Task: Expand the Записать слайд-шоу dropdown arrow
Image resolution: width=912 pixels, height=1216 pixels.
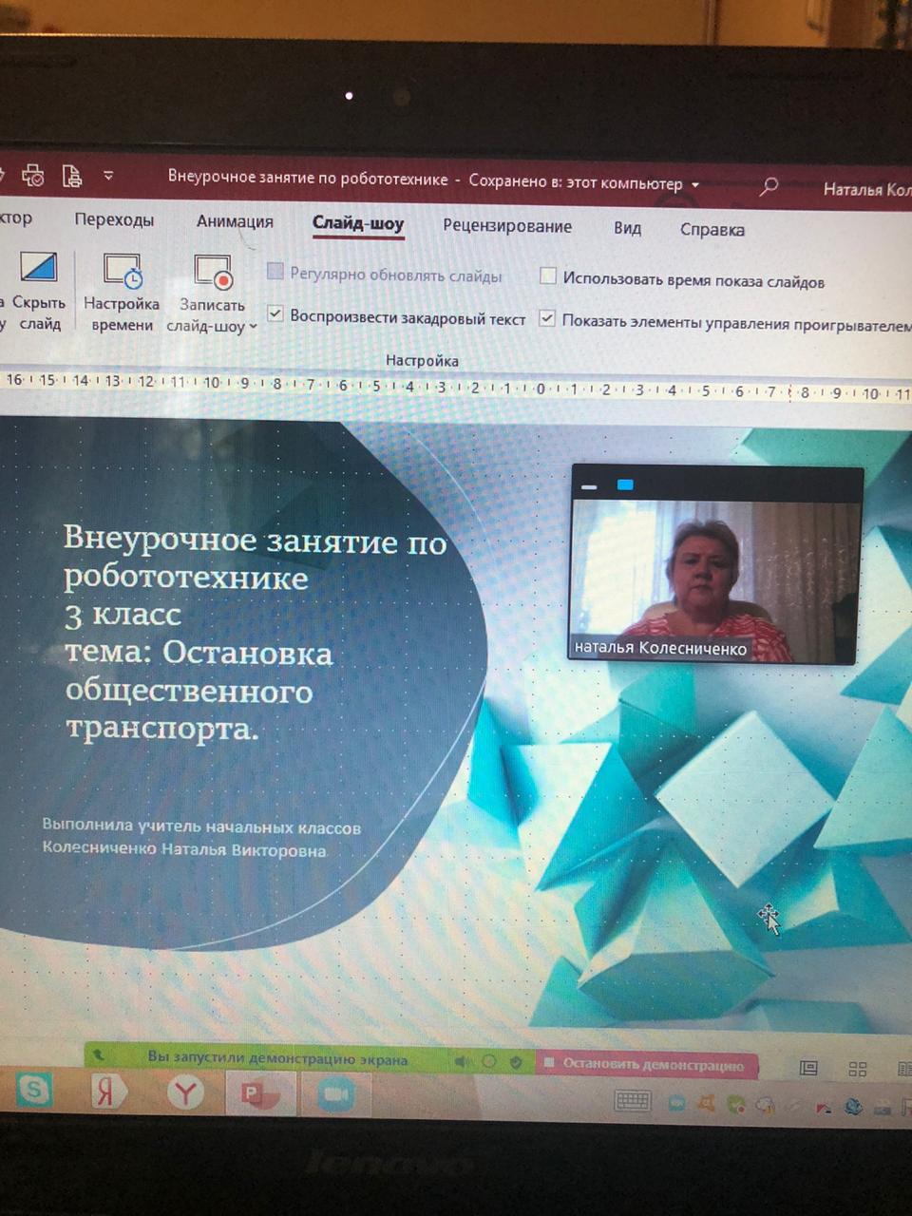Action: coord(251,327)
